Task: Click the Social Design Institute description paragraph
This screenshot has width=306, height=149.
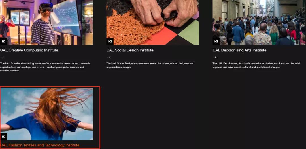Action: pyautogui.click(x=150, y=65)
